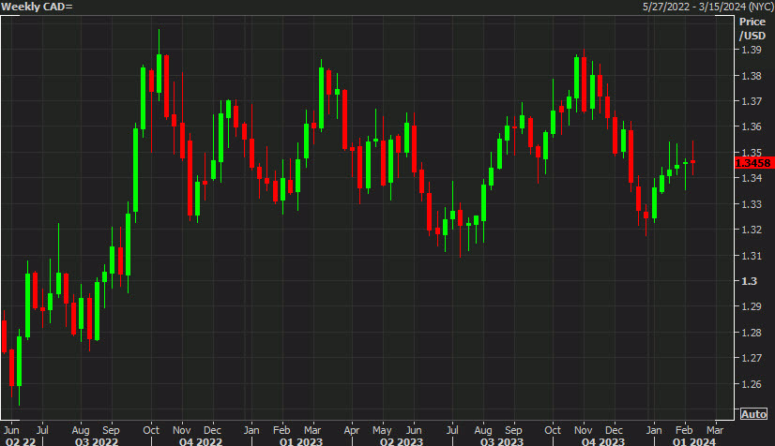Viewport: 775px width, 446px height.
Task: Click the Apr month label on time axis
Action: (352, 430)
